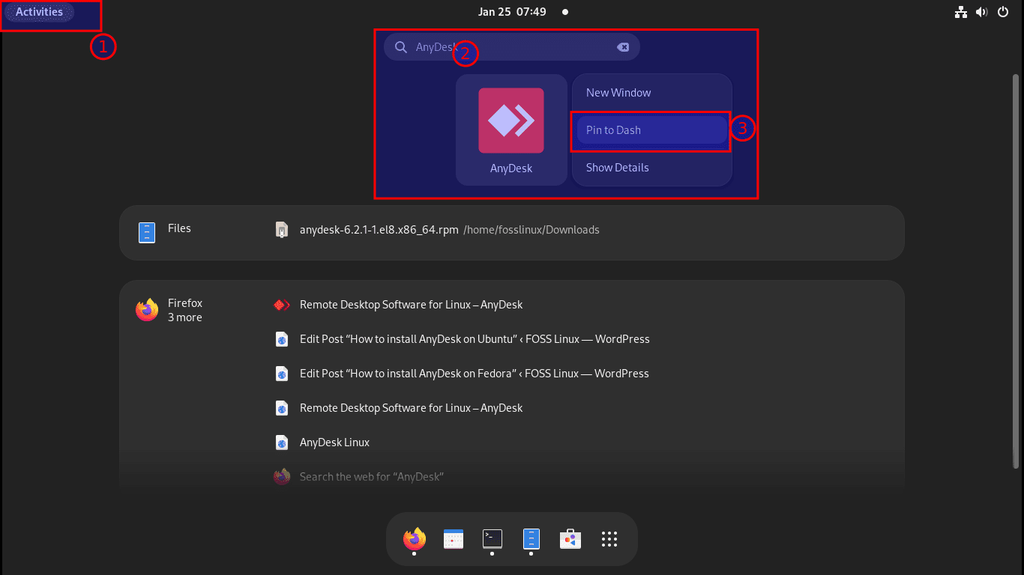
Task: Open the AnyDesk application icon
Action: (x=511, y=121)
